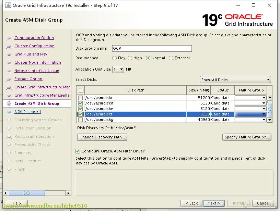Click the sidebar scroll left arrow
The width and height of the screenshot is (280, 211).
[x=5, y=193]
